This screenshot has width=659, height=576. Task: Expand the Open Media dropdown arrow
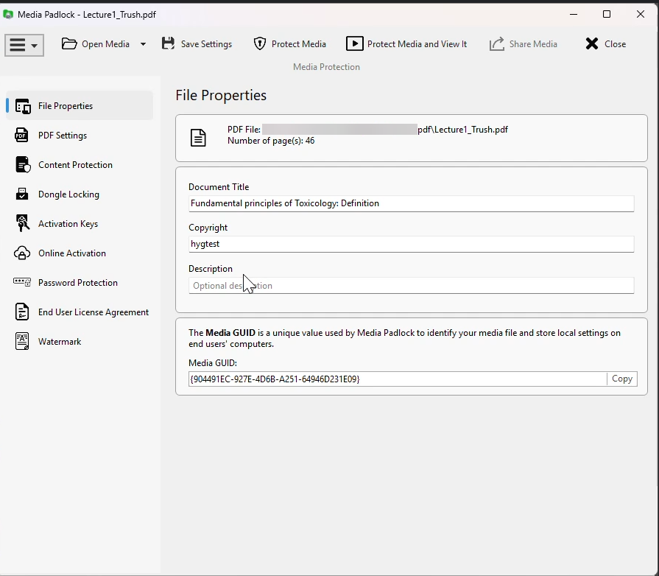[143, 44]
